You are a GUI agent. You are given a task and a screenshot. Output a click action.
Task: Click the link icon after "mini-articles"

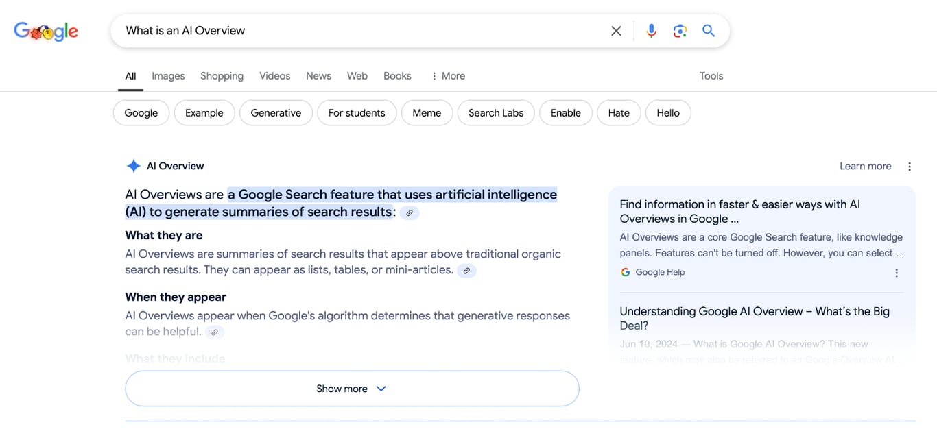coord(466,271)
